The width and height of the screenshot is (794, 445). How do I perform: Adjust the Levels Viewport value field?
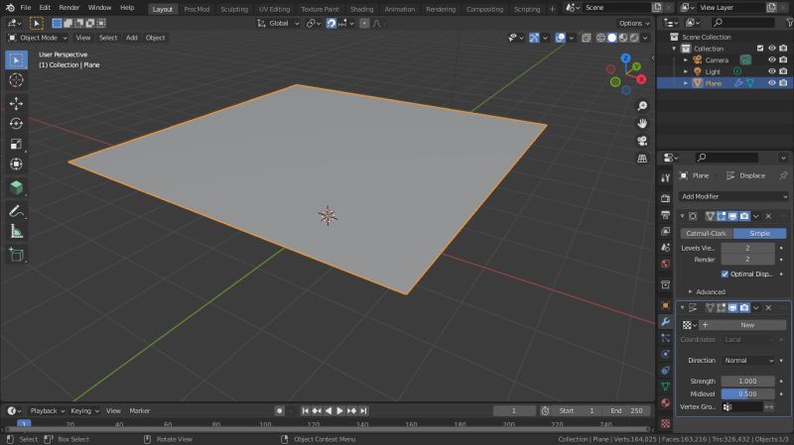point(747,248)
